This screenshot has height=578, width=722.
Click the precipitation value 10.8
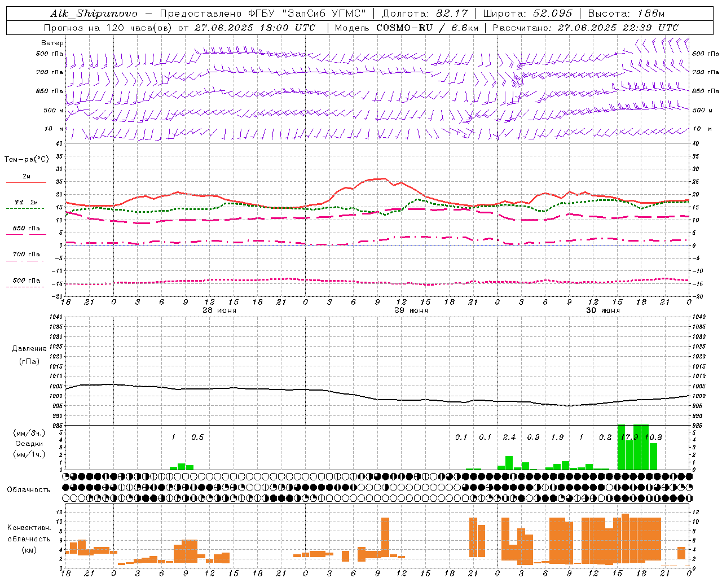653,437
